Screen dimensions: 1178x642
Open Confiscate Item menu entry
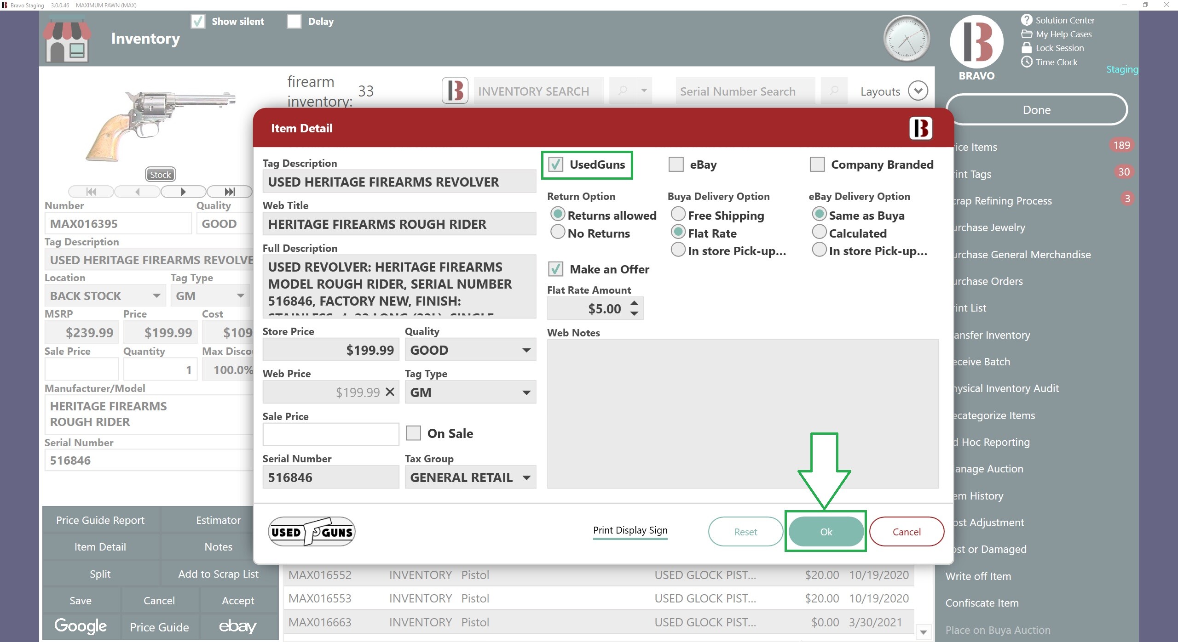coord(982,602)
